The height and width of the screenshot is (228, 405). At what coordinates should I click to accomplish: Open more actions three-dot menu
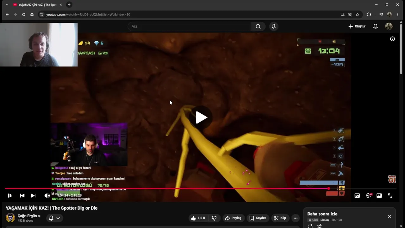[x=295, y=218]
